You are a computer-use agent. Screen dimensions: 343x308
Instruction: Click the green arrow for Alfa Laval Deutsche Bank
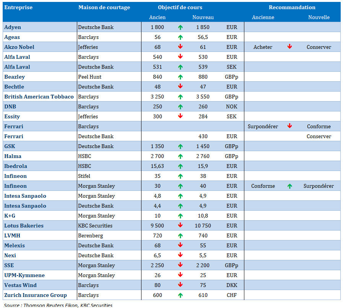pyautogui.click(x=180, y=67)
